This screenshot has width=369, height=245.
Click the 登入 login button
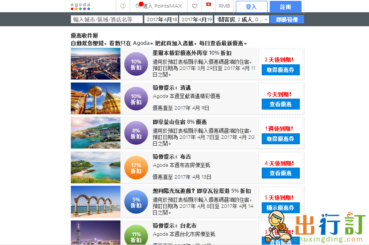[x=252, y=7]
